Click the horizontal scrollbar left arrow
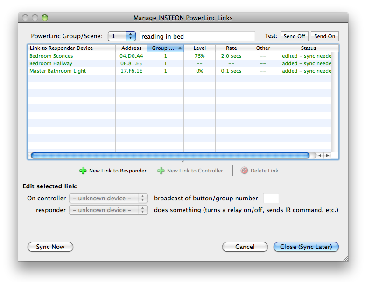Viewport: 365px width, 282px height. pos(320,156)
